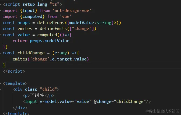Image resolution: width=181 pixels, height=115 pixels.
Task: Collapse the script setup block fold arrow
Action: (x=1, y=4)
